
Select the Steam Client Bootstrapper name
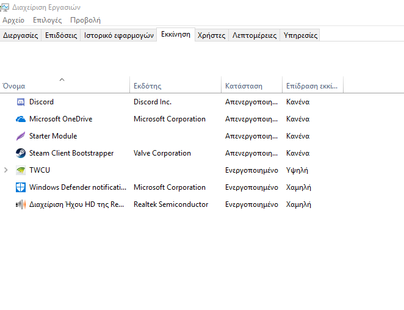click(71, 153)
